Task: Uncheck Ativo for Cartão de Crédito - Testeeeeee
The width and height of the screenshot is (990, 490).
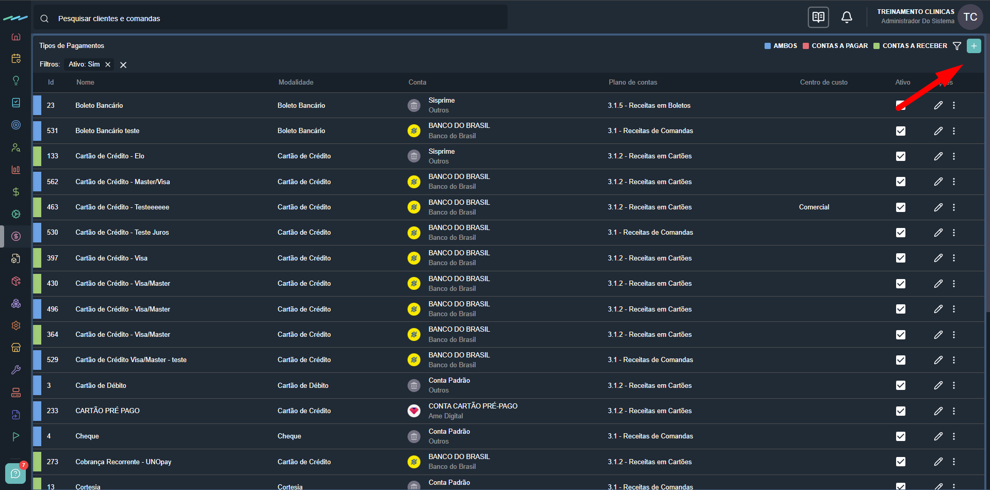Action: coord(901,207)
